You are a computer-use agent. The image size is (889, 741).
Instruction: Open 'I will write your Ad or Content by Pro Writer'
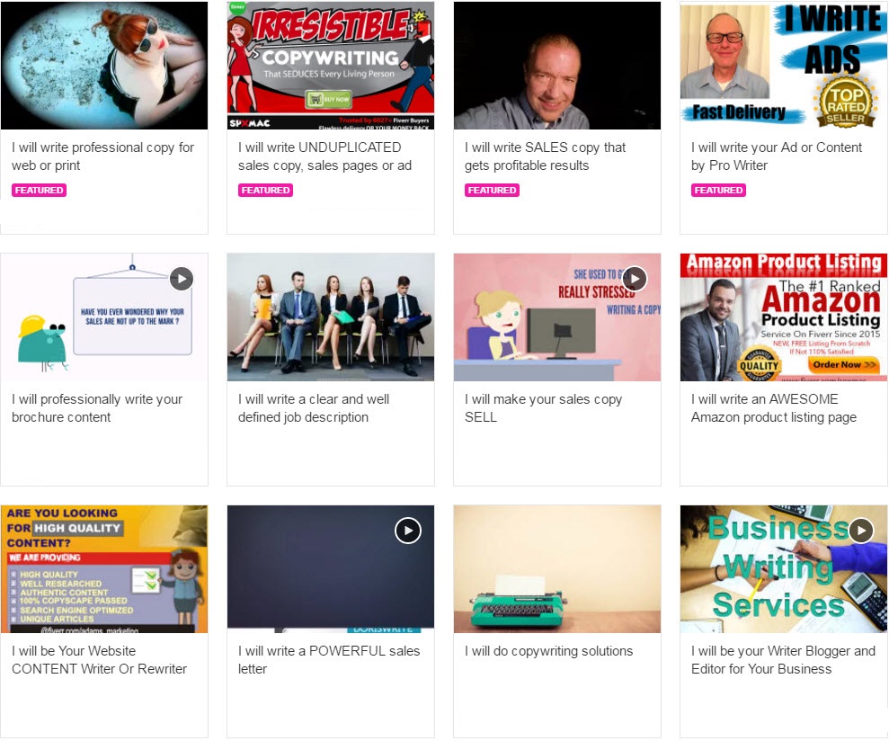[776, 156]
